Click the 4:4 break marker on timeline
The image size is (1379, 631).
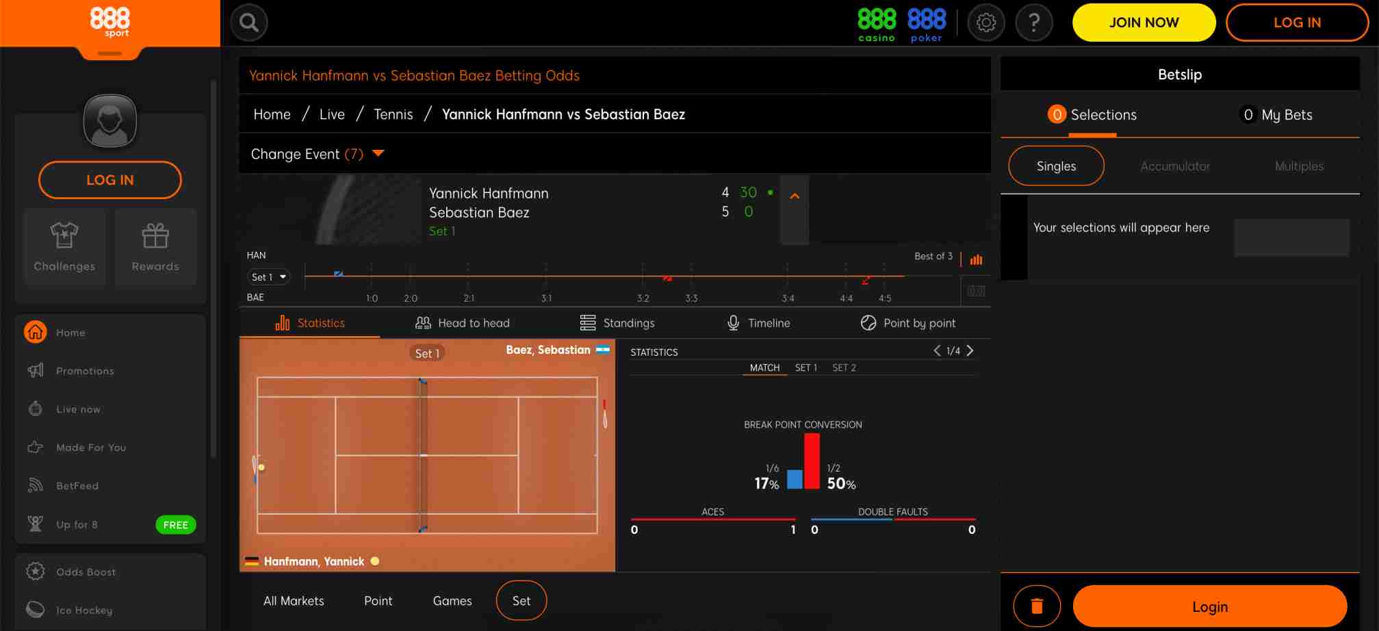coord(866,279)
